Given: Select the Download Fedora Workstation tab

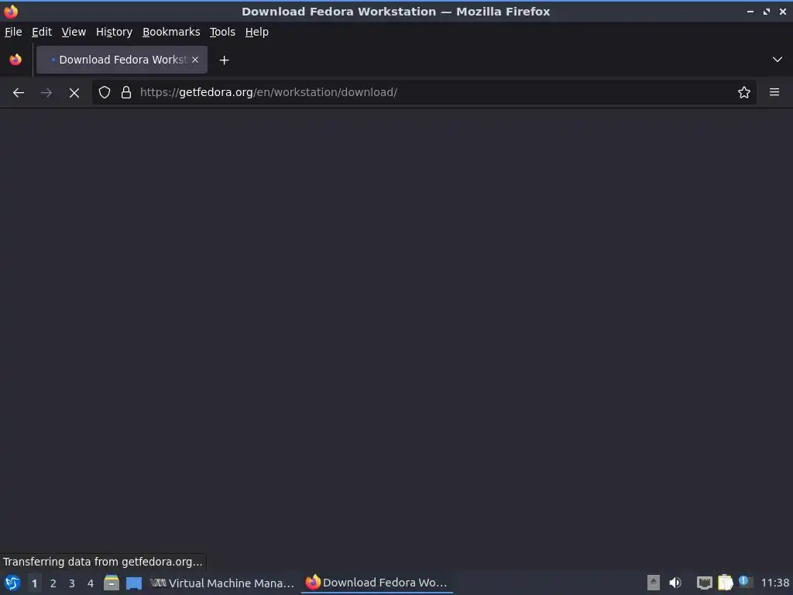Looking at the screenshot, I should [x=122, y=60].
